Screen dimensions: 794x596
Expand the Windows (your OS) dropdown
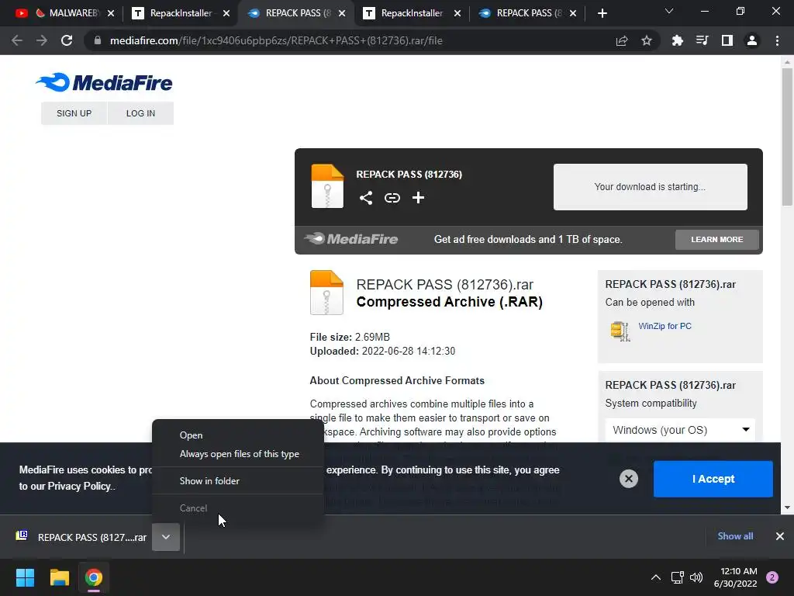point(680,430)
